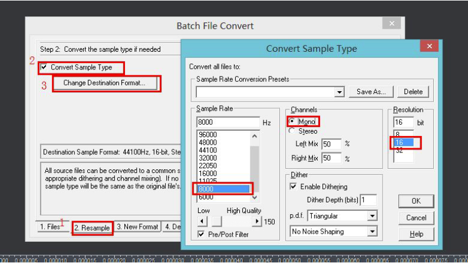The image size is (468, 263).
Task: Click the Change Destination Format button
Action: pyautogui.click(x=104, y=84)
